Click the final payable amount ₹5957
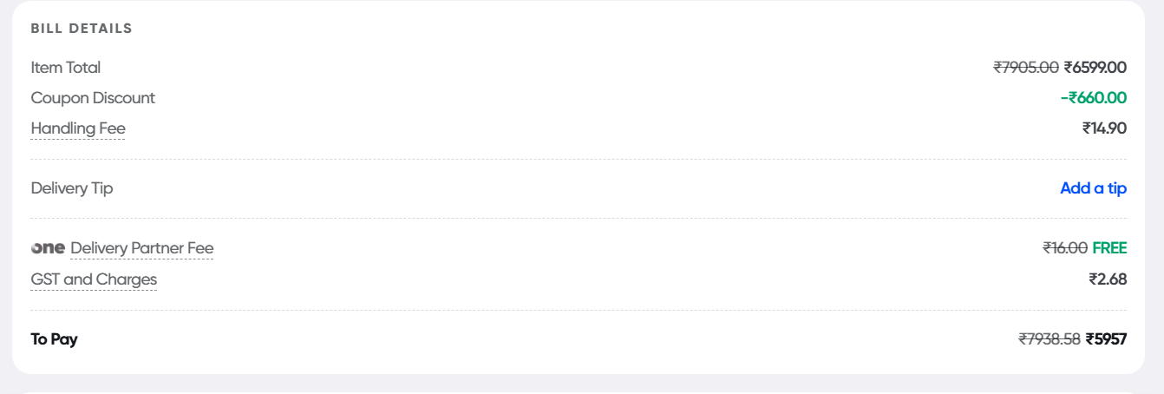This screenshot has height=394, width=1164. pyautogui.click(x=1107, y=339)
